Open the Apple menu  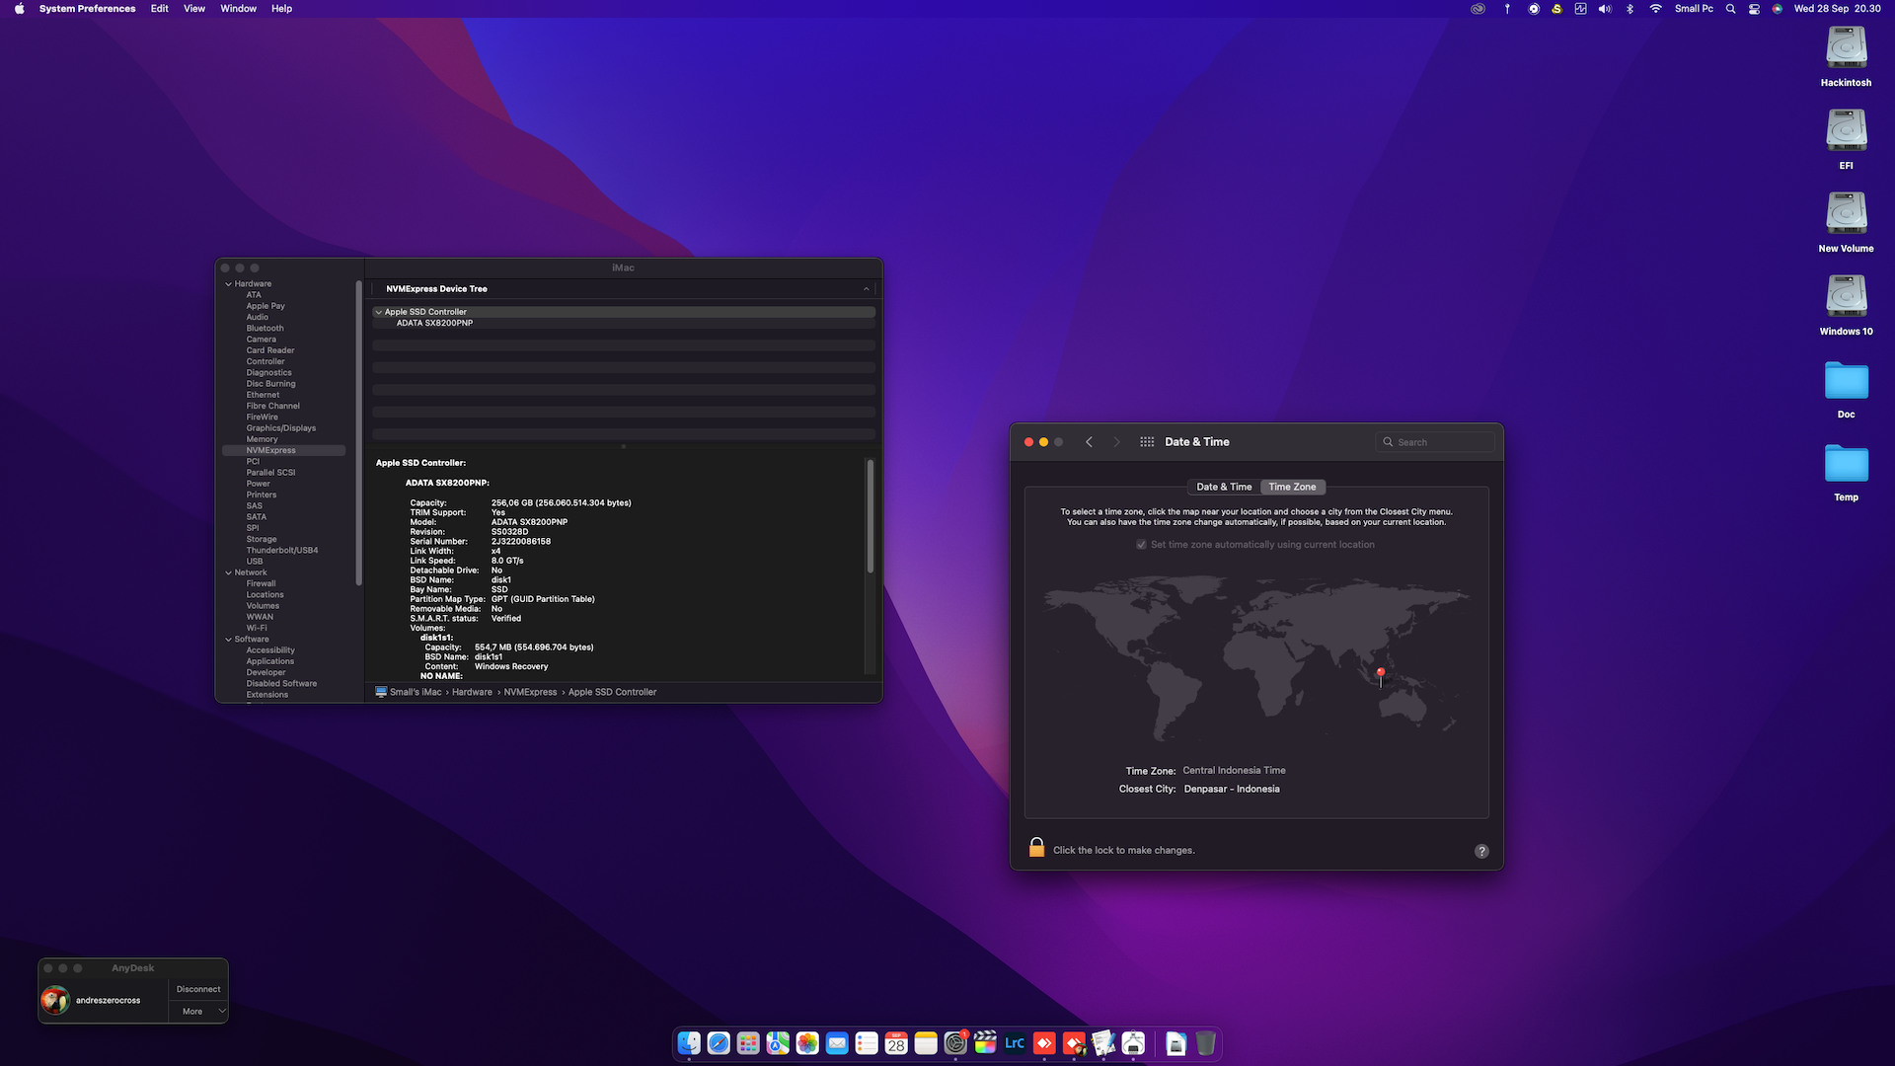[19, 9]
